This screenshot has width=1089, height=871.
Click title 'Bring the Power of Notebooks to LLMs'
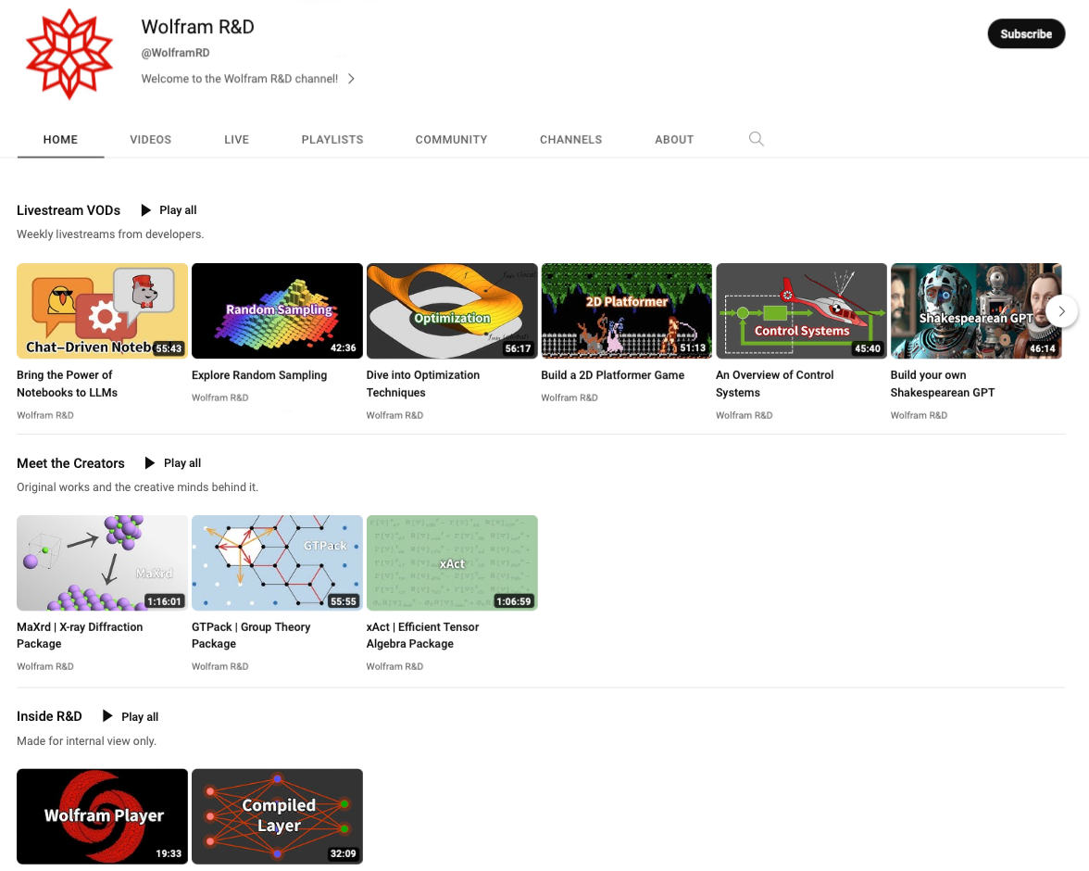(68, 384)
